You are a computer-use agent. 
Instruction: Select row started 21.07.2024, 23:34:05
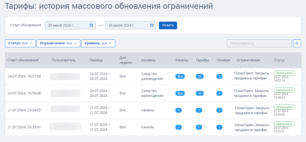(24, 110)
